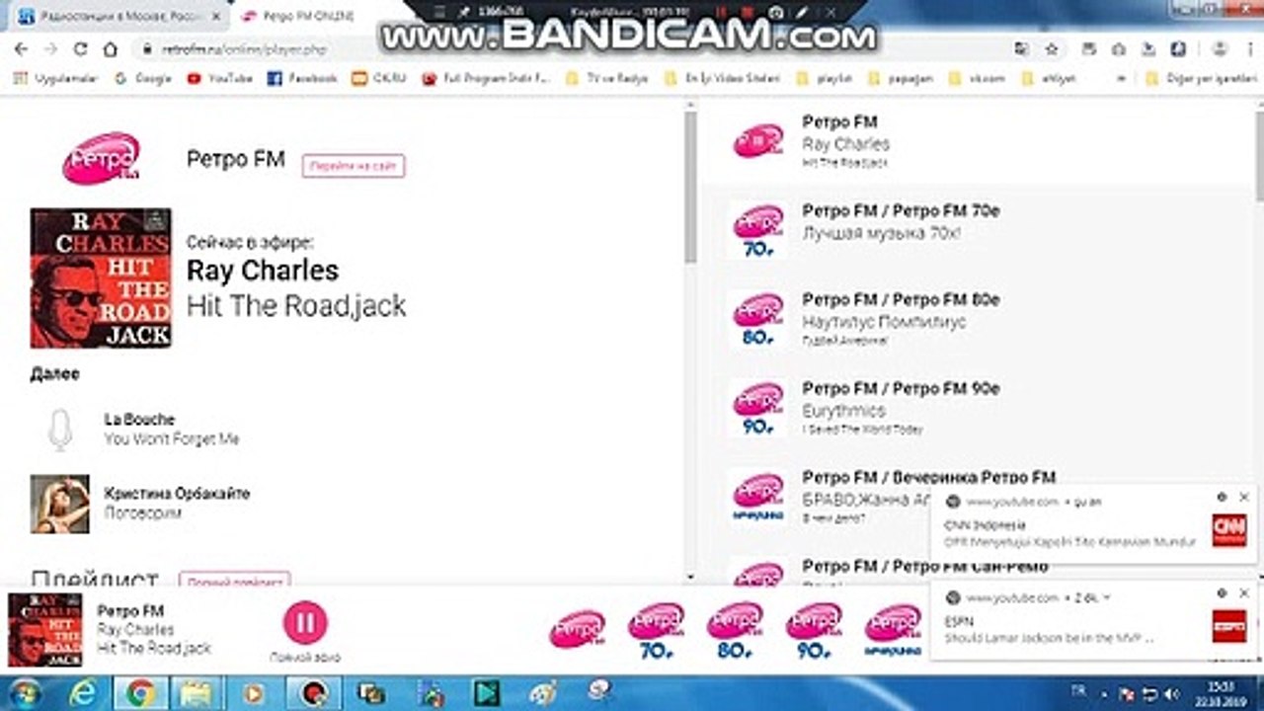The width and height of the screenshot is (1264, 711).
Task: Open the full playlist button
Action: [x=234, y=580]
